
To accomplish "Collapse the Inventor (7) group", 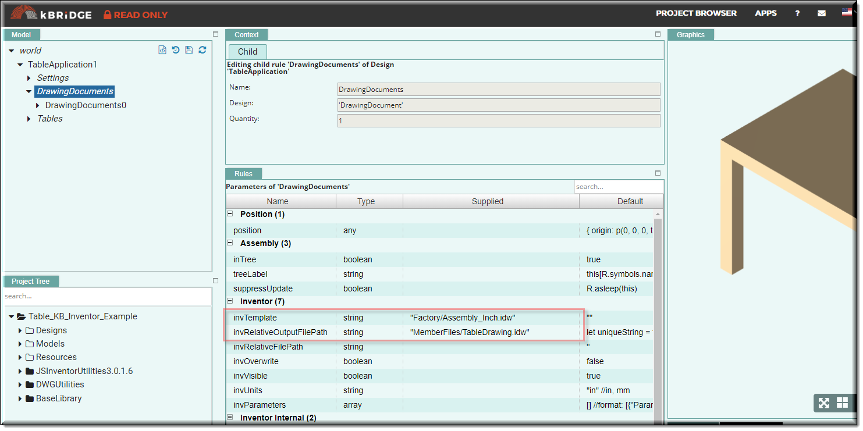I will (x=230, y=301).
